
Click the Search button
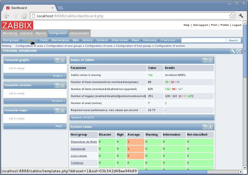click(233, 40)
